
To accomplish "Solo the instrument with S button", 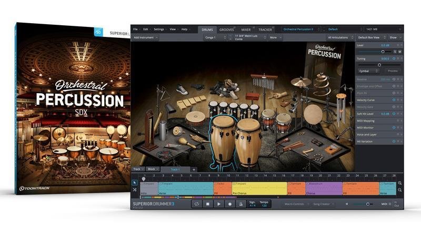I will [395, 52].
